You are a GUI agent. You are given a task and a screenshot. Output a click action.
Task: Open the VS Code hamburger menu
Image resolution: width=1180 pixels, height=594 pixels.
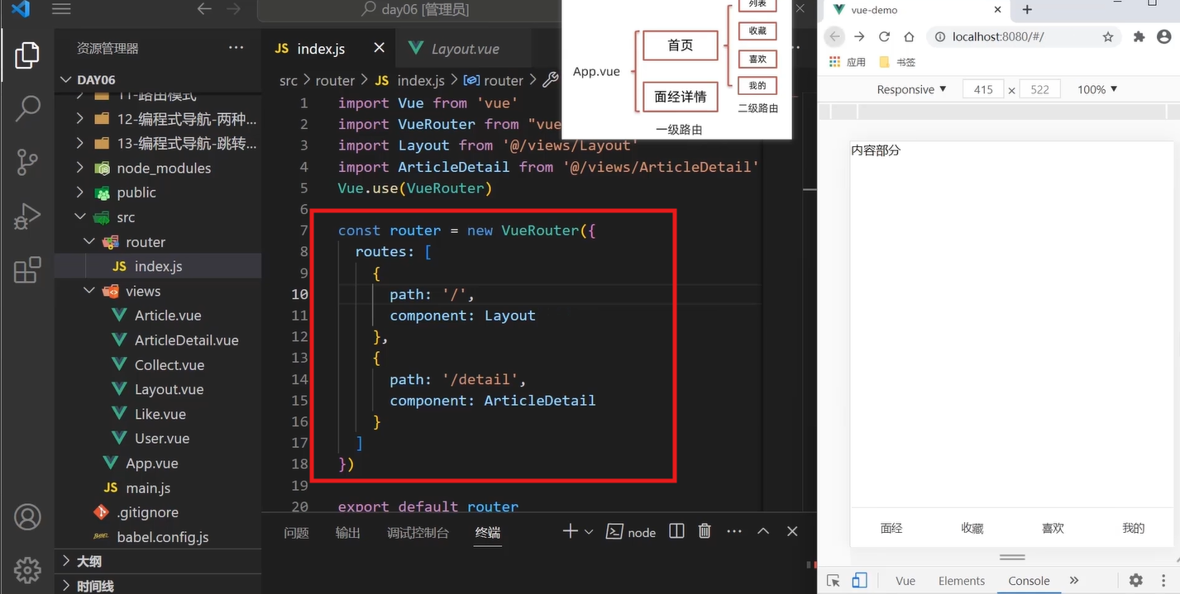[x=61, y=10]
